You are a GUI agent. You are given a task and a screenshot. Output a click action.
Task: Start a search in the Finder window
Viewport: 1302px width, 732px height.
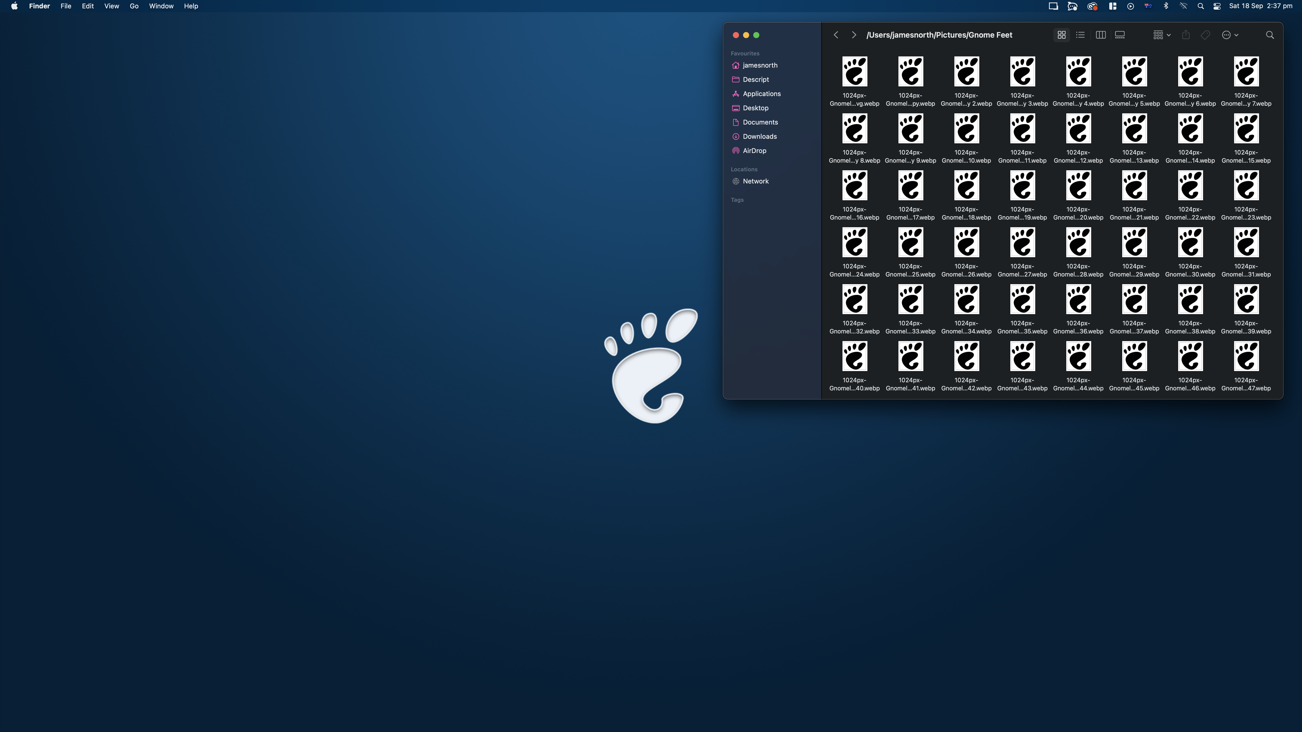pos(1270,35)
